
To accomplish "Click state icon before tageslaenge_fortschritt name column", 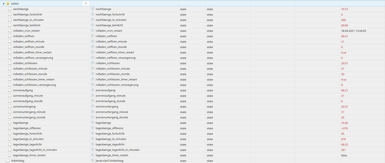I will 93,133.
